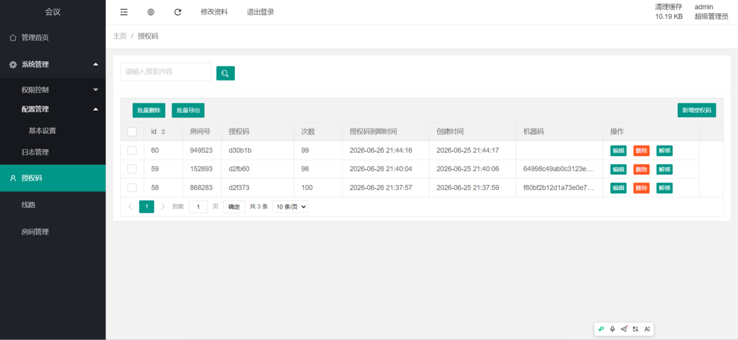Click the 批量删除 button
Viewport: 738px width, 340px height.
(149, 111)
